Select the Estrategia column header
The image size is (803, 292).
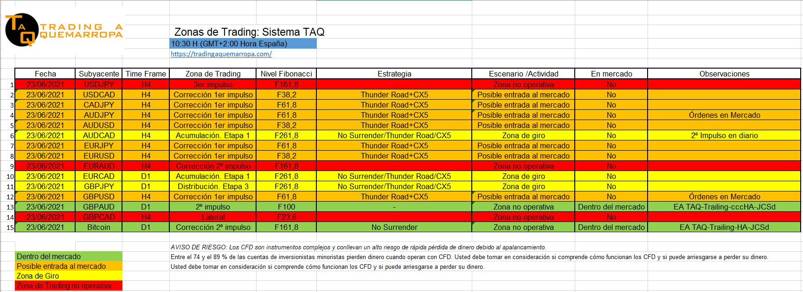(394, 74)
